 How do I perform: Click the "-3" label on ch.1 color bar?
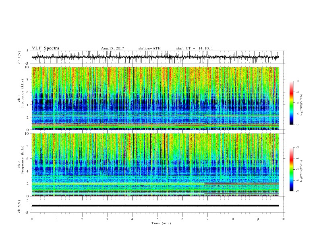(x=297, y=81)
